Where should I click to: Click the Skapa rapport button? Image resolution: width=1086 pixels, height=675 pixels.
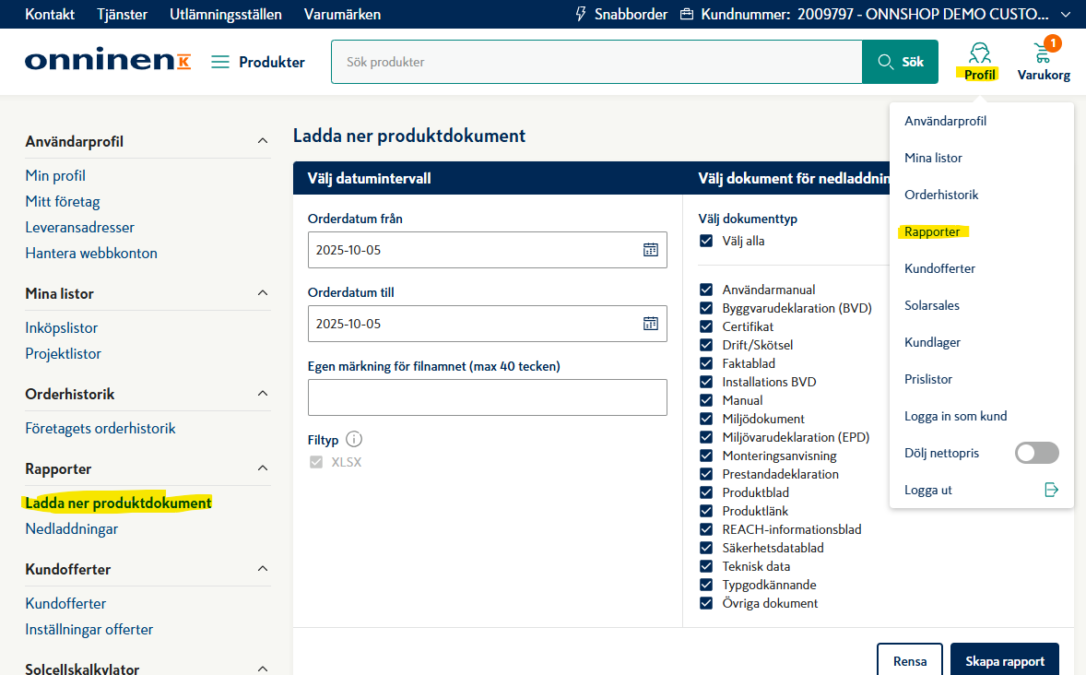coord(1004,661)
